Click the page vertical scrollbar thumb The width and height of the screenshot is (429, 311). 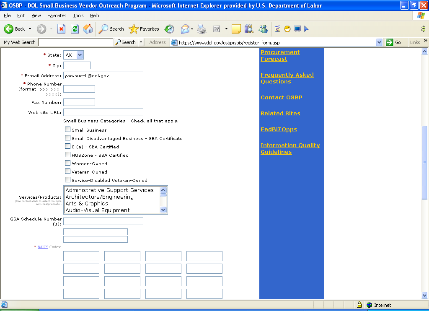pos(424,162)
